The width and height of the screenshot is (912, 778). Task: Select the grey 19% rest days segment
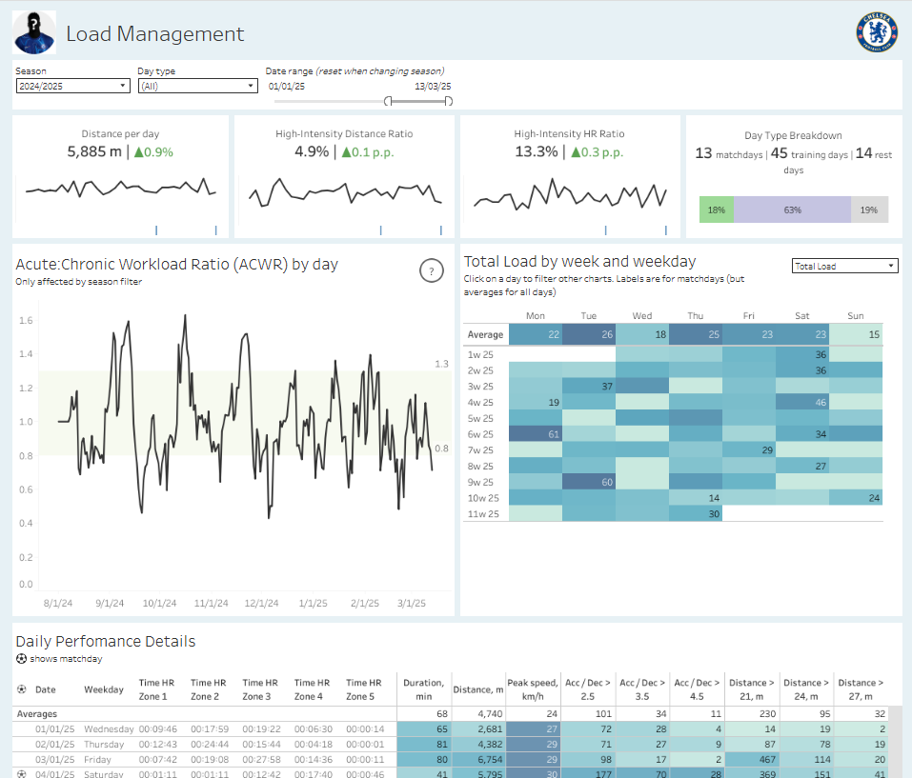click(869, 209)
